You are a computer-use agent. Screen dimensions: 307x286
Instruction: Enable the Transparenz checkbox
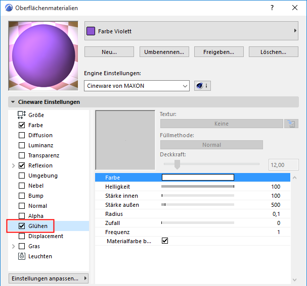[x=22, y=155]
